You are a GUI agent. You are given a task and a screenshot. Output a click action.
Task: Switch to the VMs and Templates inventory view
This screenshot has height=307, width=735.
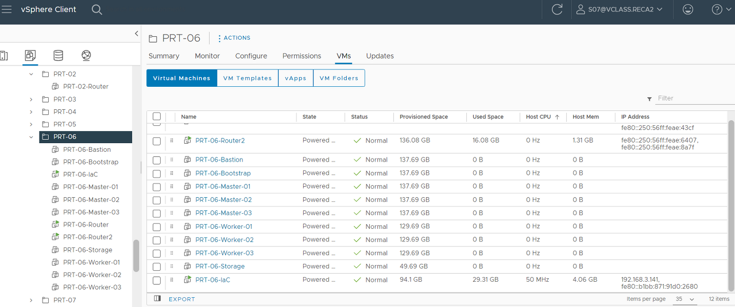click(30, 55)
